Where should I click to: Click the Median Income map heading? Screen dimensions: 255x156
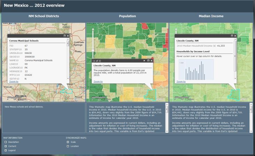click(211, 16)
